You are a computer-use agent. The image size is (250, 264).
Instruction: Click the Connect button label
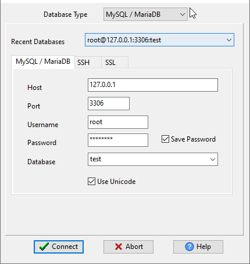(65, 247)
